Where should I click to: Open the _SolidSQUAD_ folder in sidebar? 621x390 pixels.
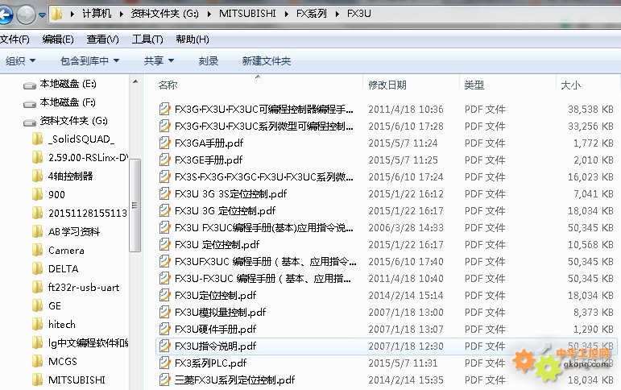[81, 139]
